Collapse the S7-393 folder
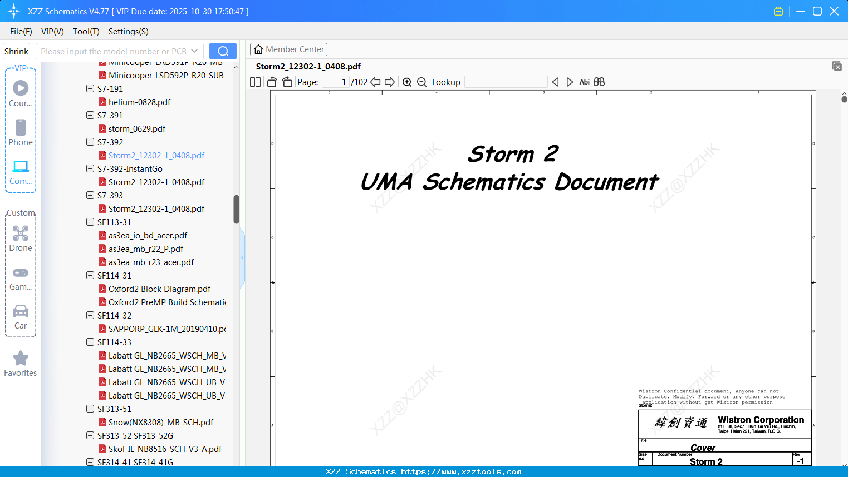Screen dimensions: 848x477 90,195
